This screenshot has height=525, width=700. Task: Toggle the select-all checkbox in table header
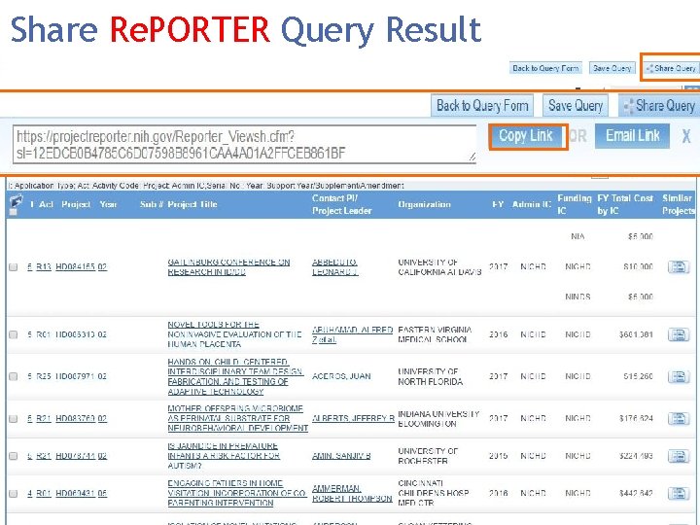coord(13,212)
